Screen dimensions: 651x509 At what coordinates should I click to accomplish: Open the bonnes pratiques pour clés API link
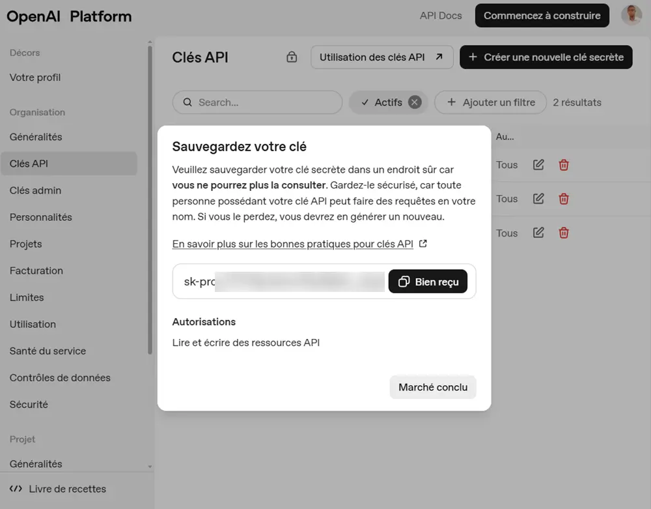click(x=293, y=244)
